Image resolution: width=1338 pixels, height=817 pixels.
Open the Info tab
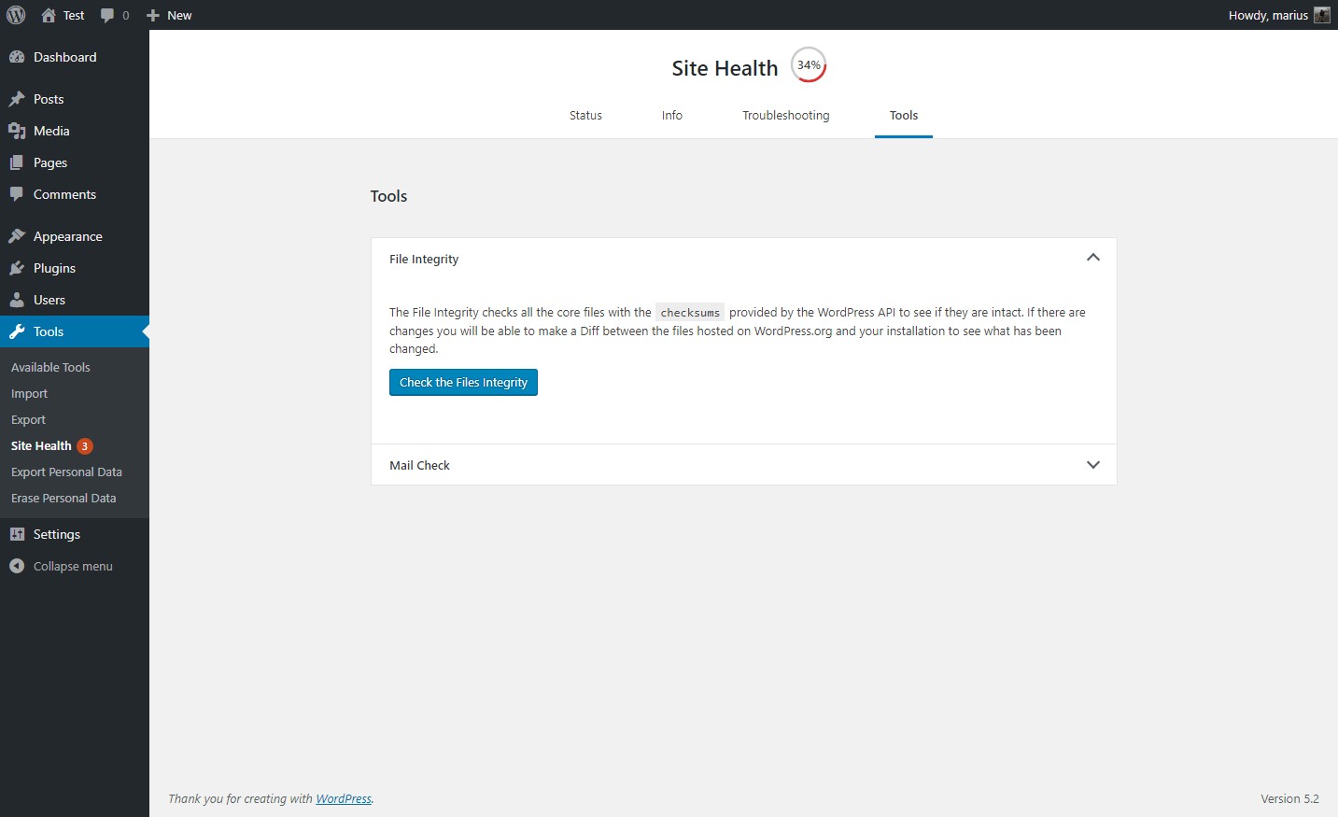tap(671, 116)
